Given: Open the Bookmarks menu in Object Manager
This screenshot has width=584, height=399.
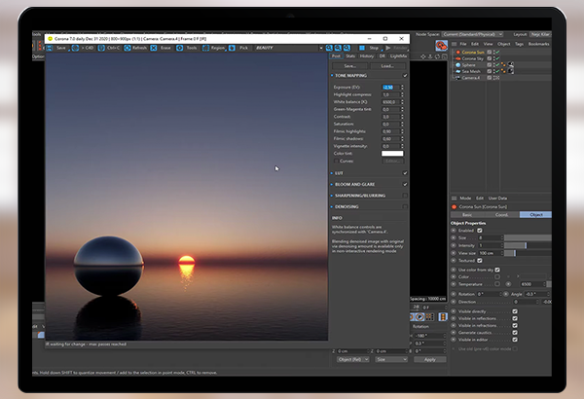Looking at the screenshot, I should coord(538,44).
